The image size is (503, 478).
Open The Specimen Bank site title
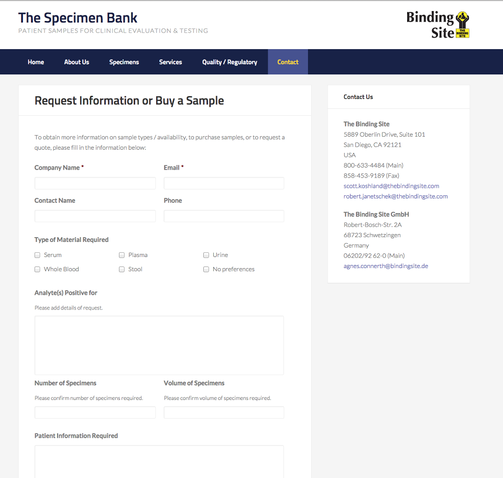point(78,18)
